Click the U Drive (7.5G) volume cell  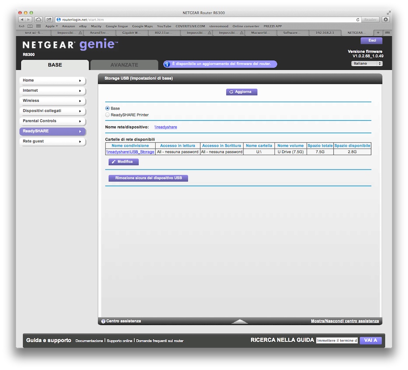(291, 152)
